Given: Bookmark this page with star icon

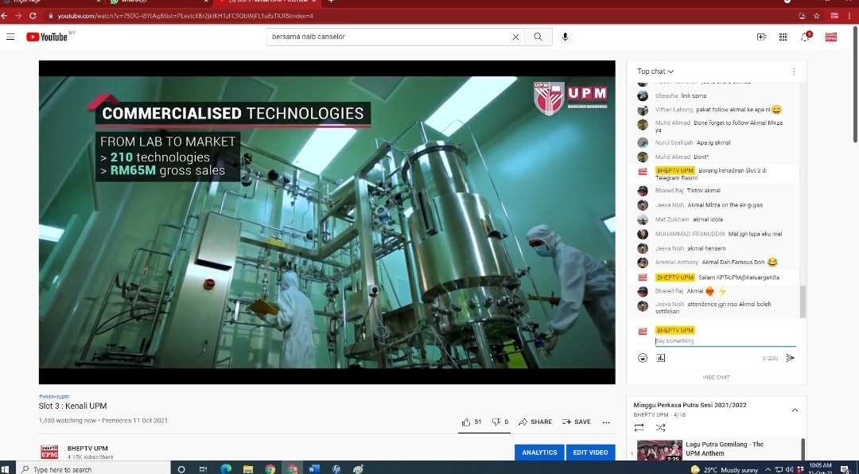Looking at the screenshot, I should pyautogui.click(x=817, y=16).
